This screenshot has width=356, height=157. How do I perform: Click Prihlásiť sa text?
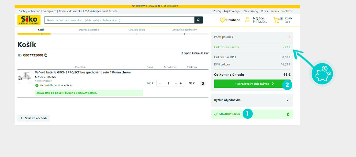[260, 22]
